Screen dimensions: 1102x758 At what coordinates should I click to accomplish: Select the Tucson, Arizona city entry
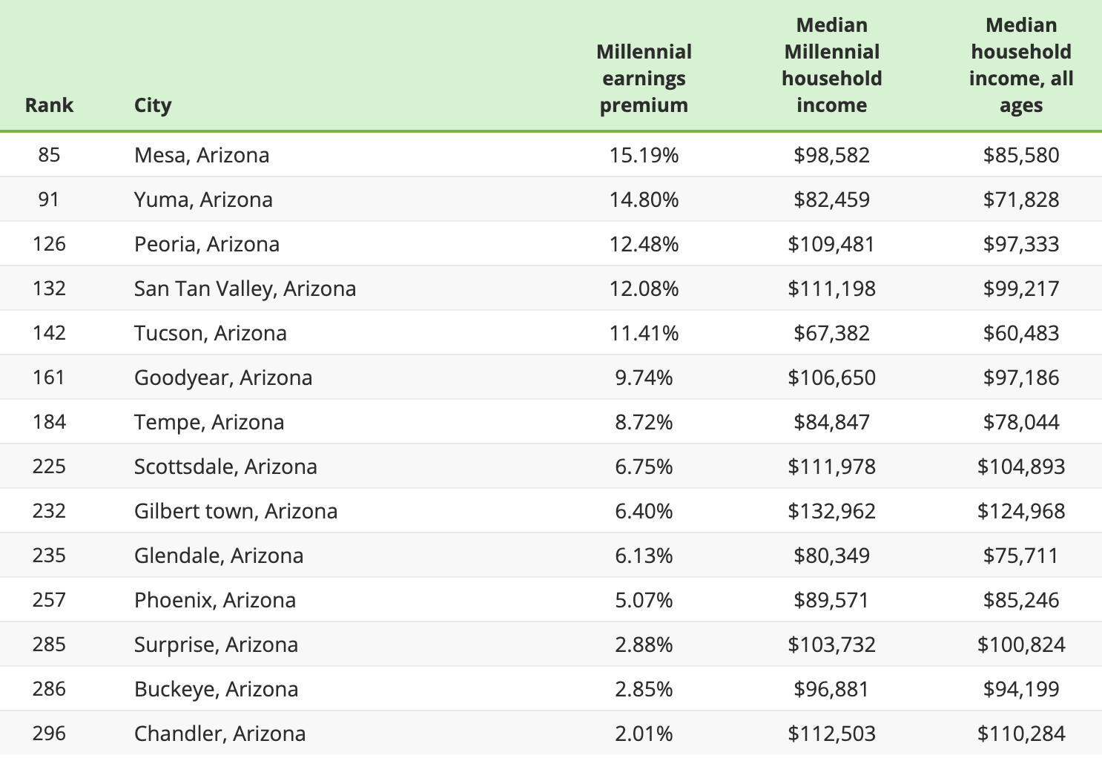point(211,333)
